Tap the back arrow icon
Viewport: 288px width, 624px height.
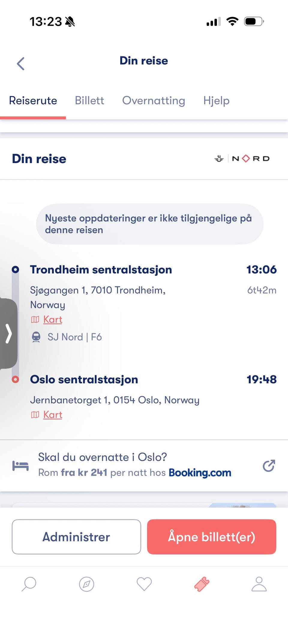(x=20, y=64)
